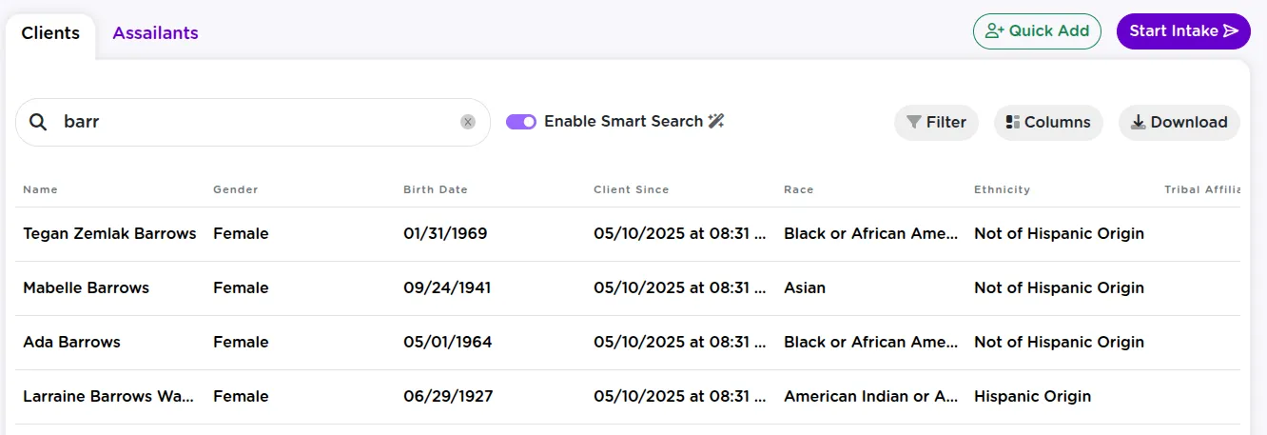Sort by the Birth Date column header

[x=436, y=189]
